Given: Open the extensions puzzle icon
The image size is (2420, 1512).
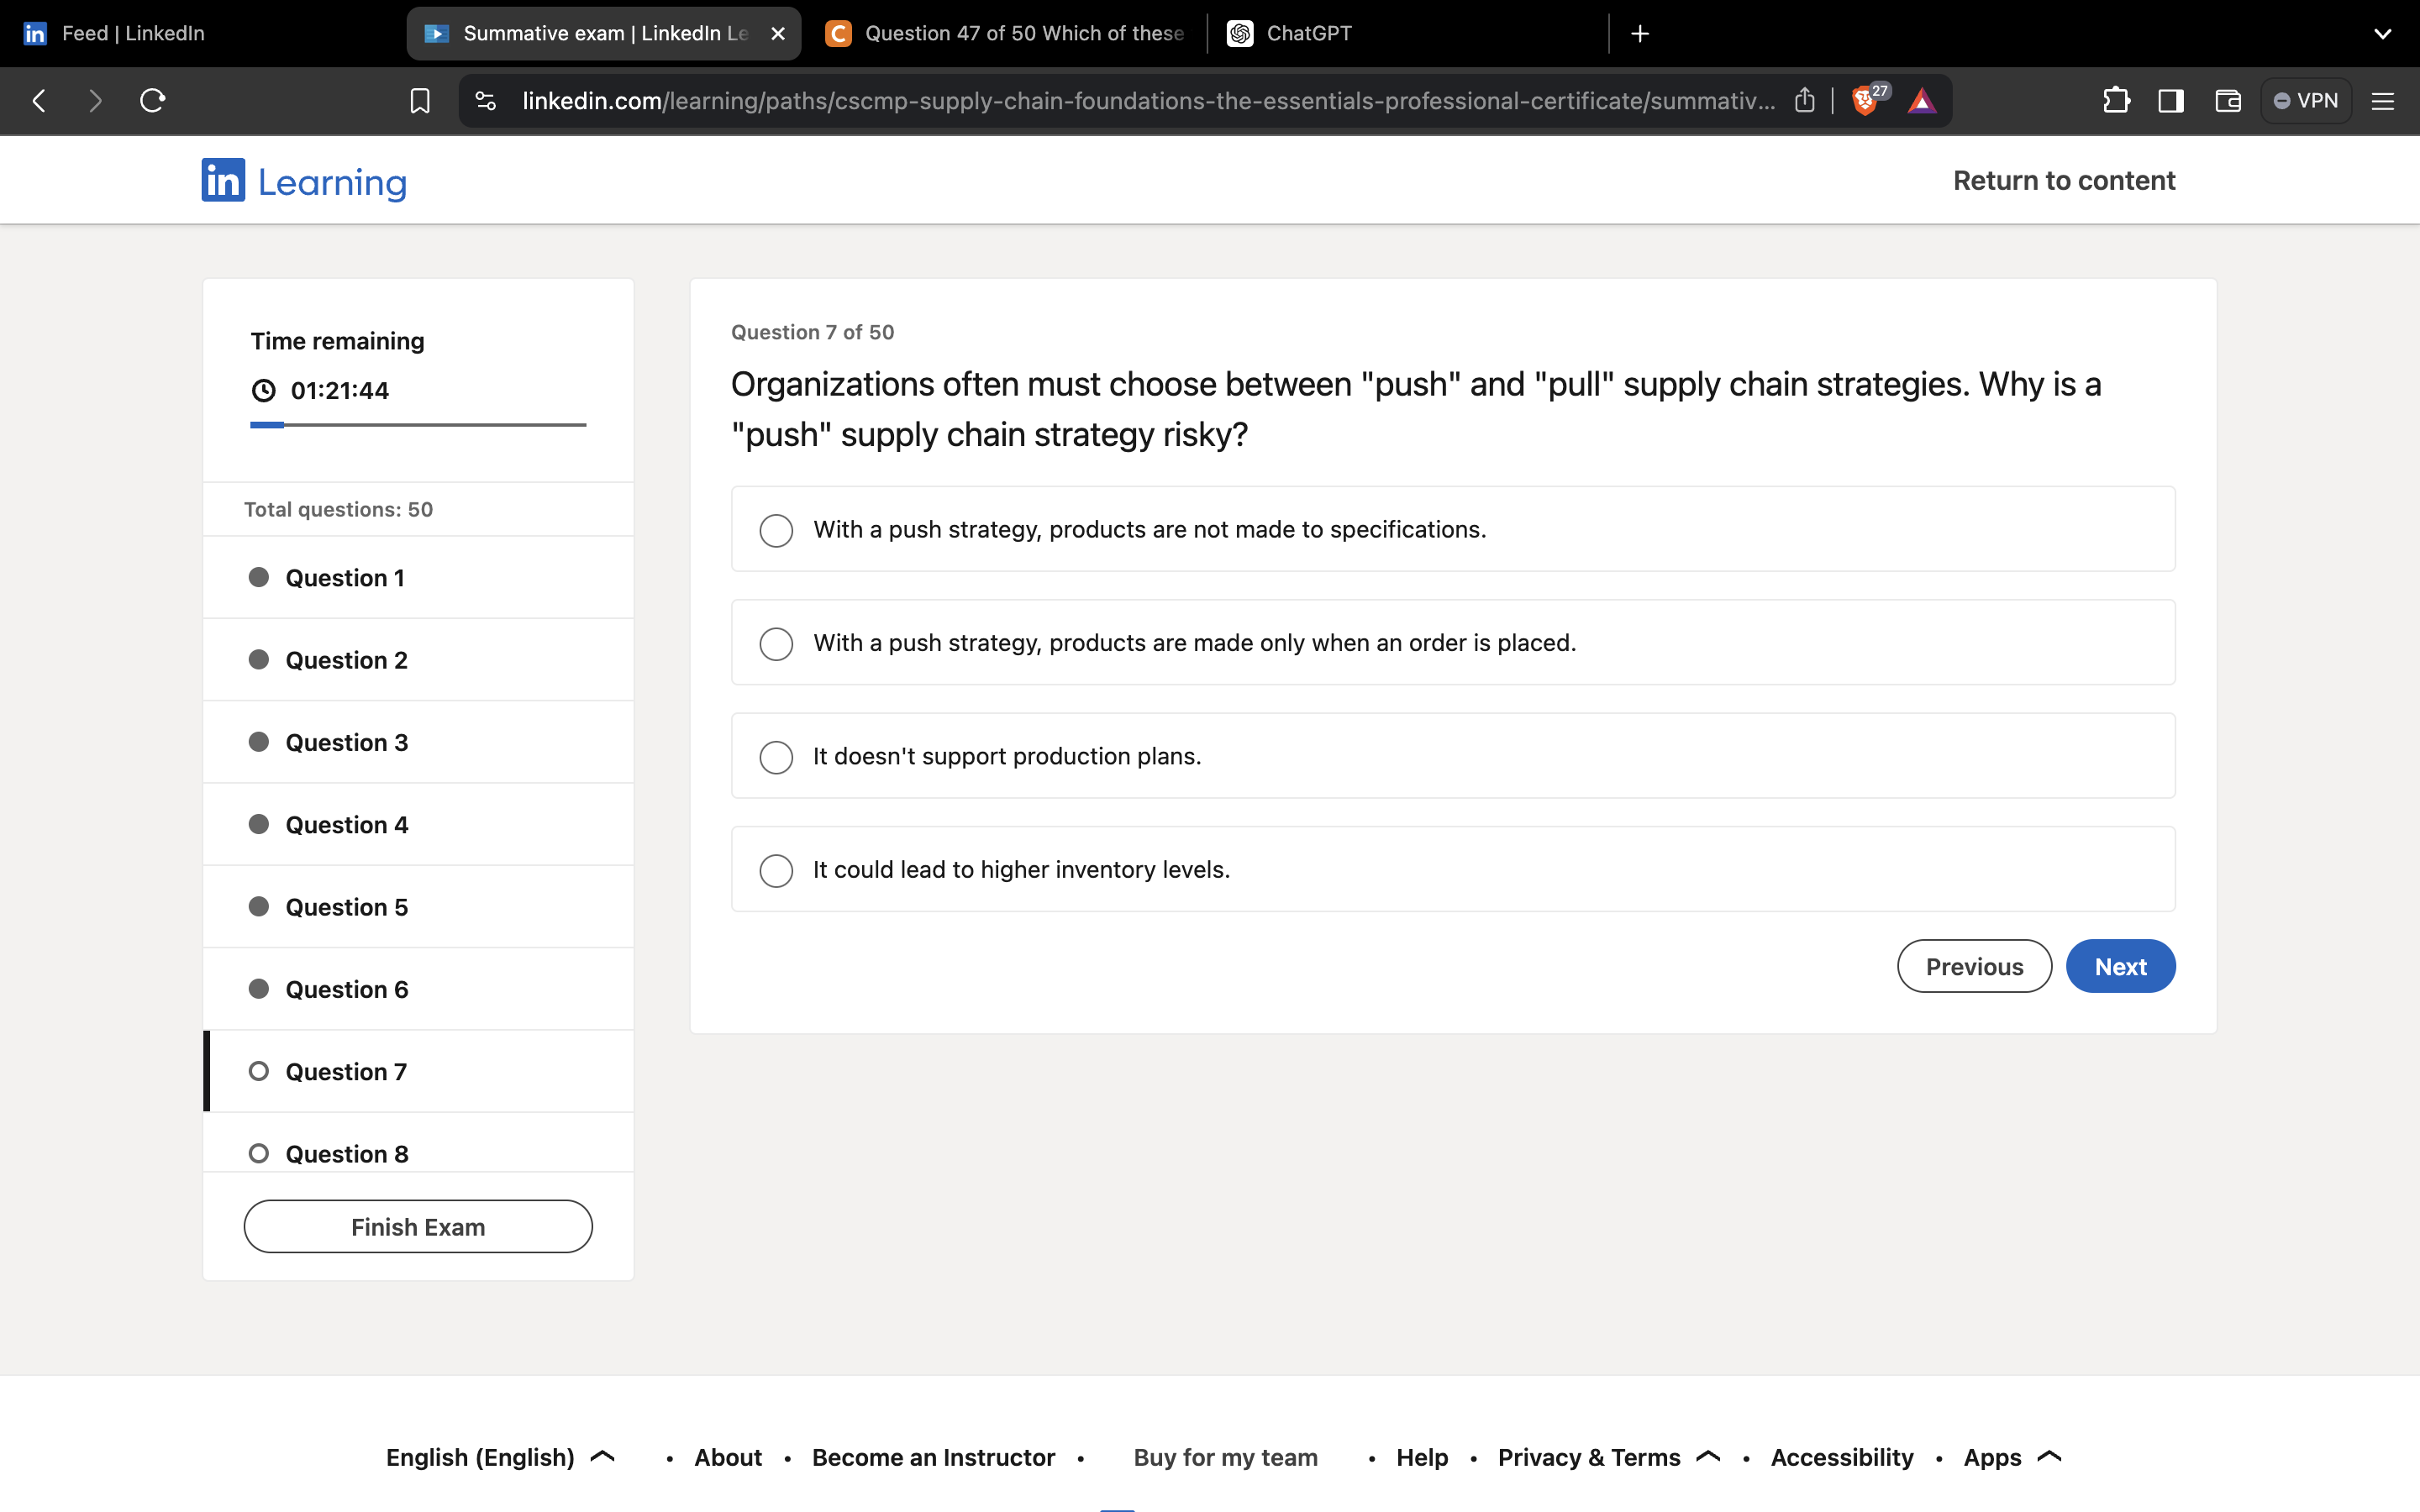Looking at the screenshot, I should (2116, 101).
